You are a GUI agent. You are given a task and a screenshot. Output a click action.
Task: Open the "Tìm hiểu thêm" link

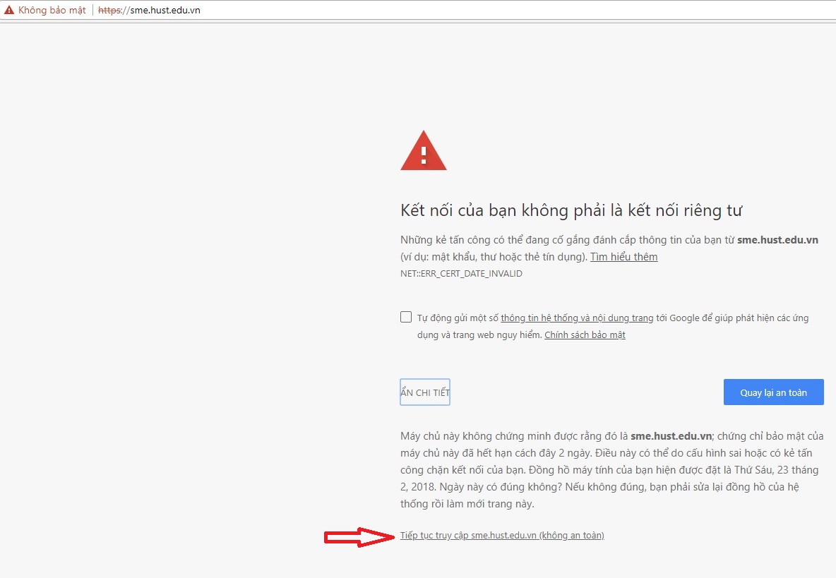pyautogui.click(x=623, y=257)
